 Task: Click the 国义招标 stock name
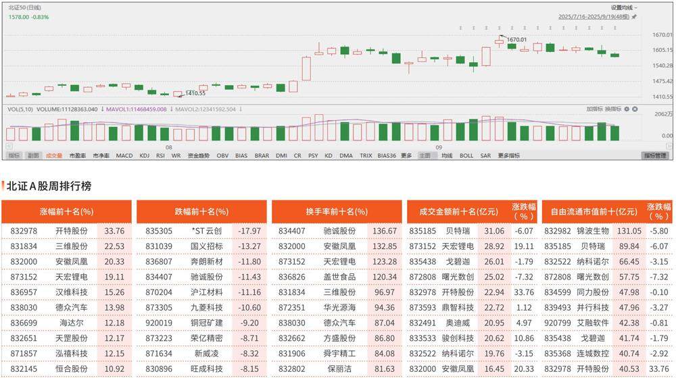click(207, 246)
